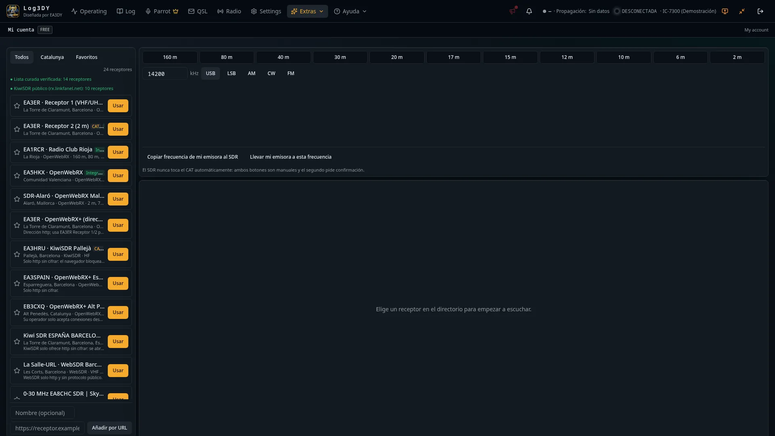Star the EA3ER OpenWebRX+ direct entry
This screenshot has height=436, width=775.
pos(17,225)
